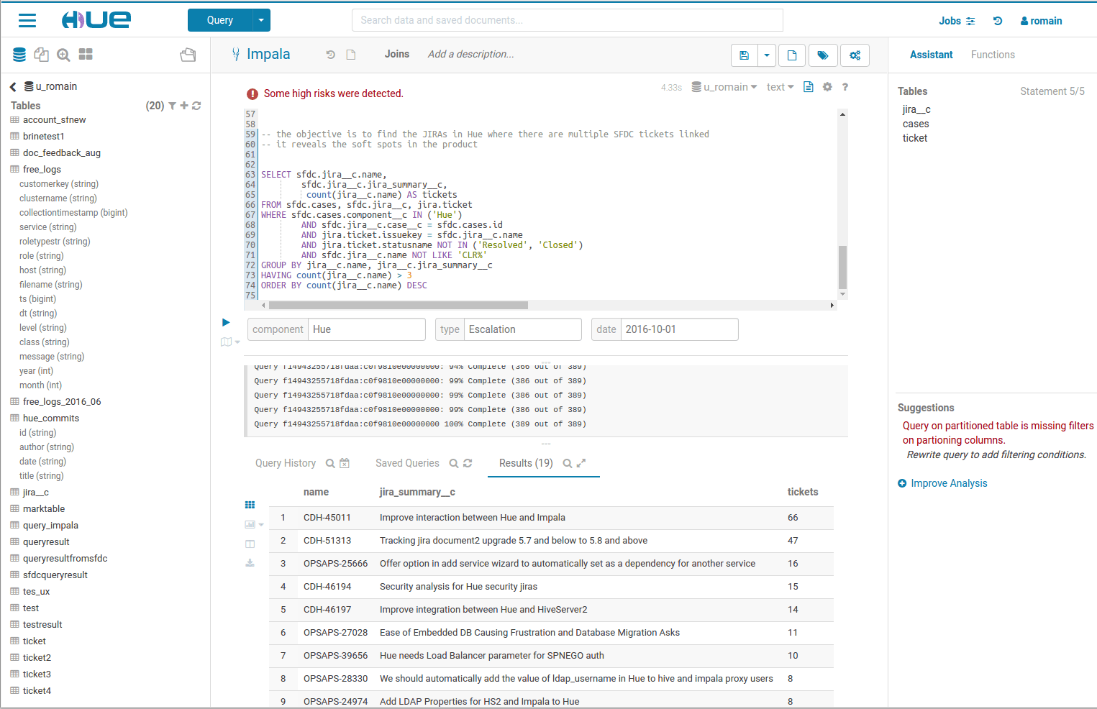Open the grid view of results
This screenshot has width=1097, height=709.
point(250,504)
